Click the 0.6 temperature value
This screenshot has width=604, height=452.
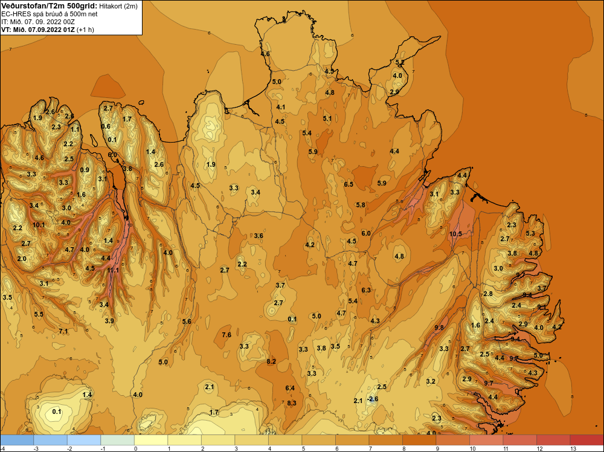(x=106, y=126)
